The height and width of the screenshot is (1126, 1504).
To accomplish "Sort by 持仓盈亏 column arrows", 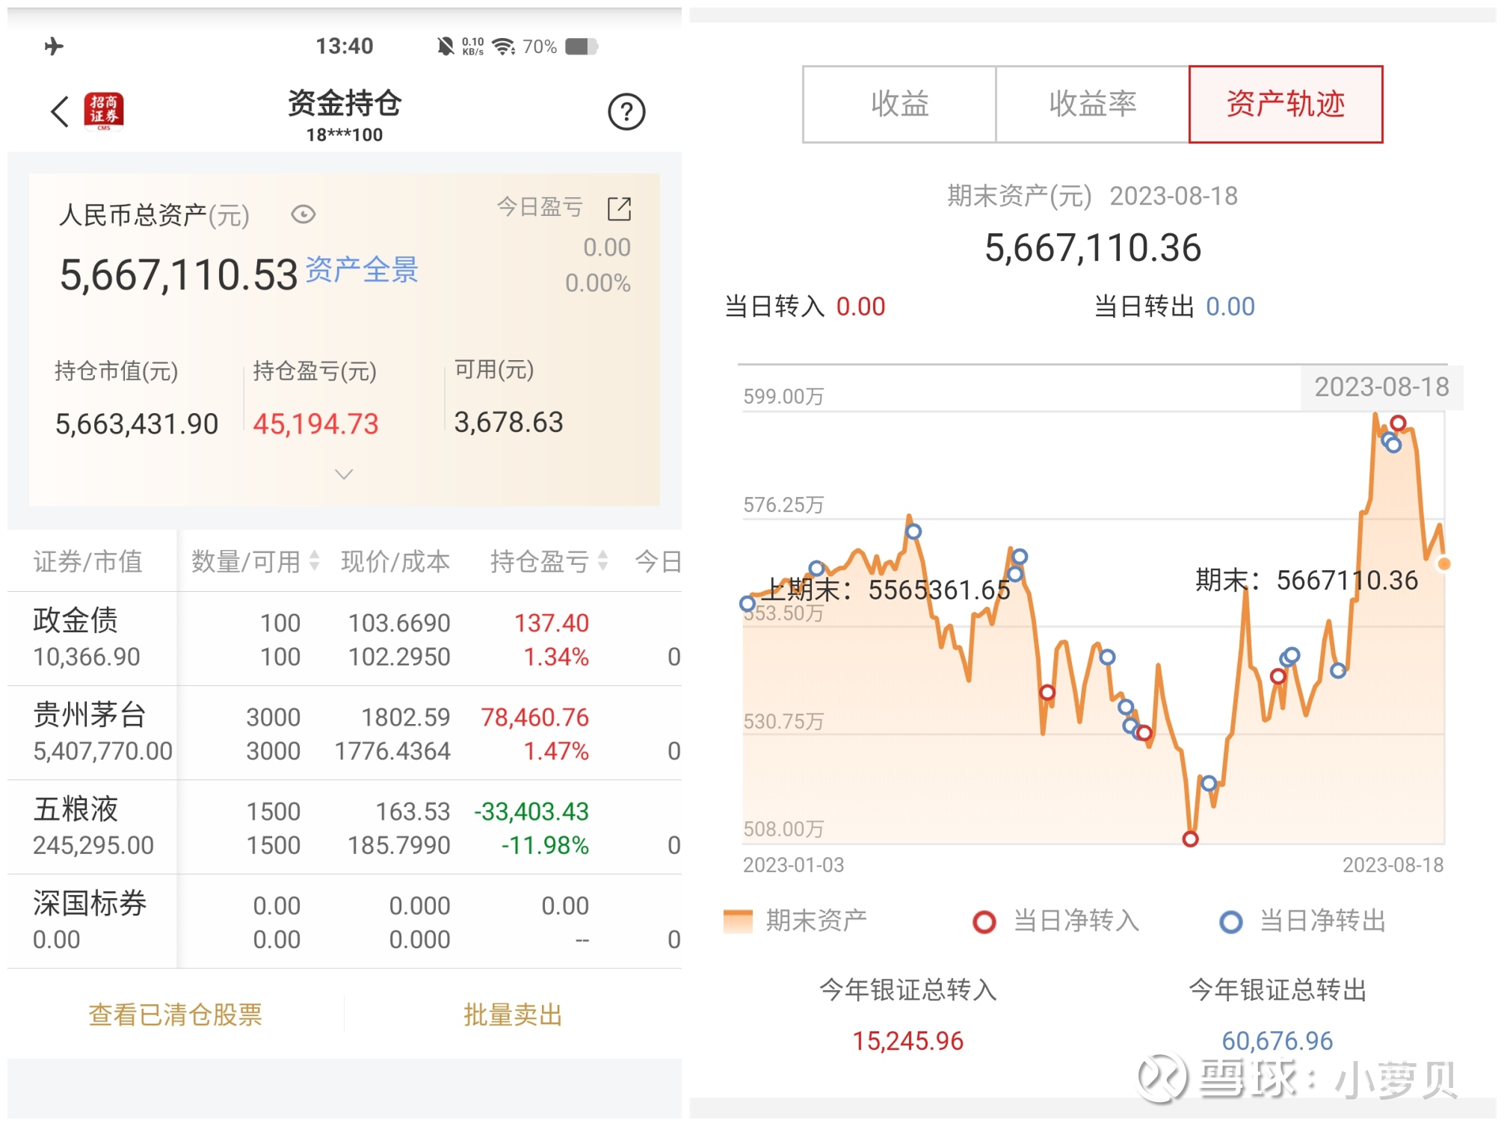I will [x=602, y=560].
